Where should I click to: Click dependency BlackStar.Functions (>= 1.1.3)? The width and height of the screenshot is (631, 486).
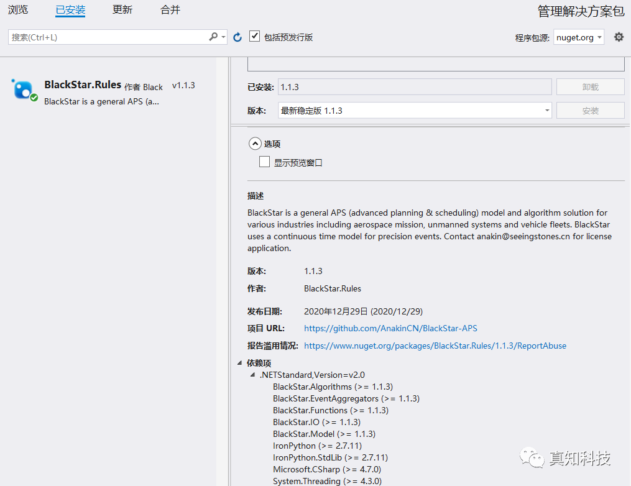pyautogui.click(x=330, y=410)
